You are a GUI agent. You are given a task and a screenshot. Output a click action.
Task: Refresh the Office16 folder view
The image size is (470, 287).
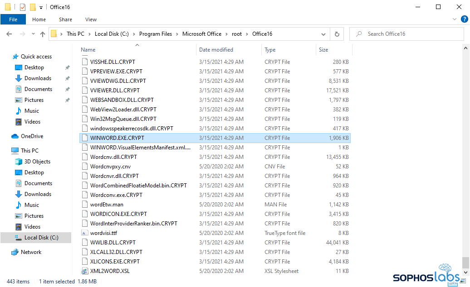pos(337,34)
